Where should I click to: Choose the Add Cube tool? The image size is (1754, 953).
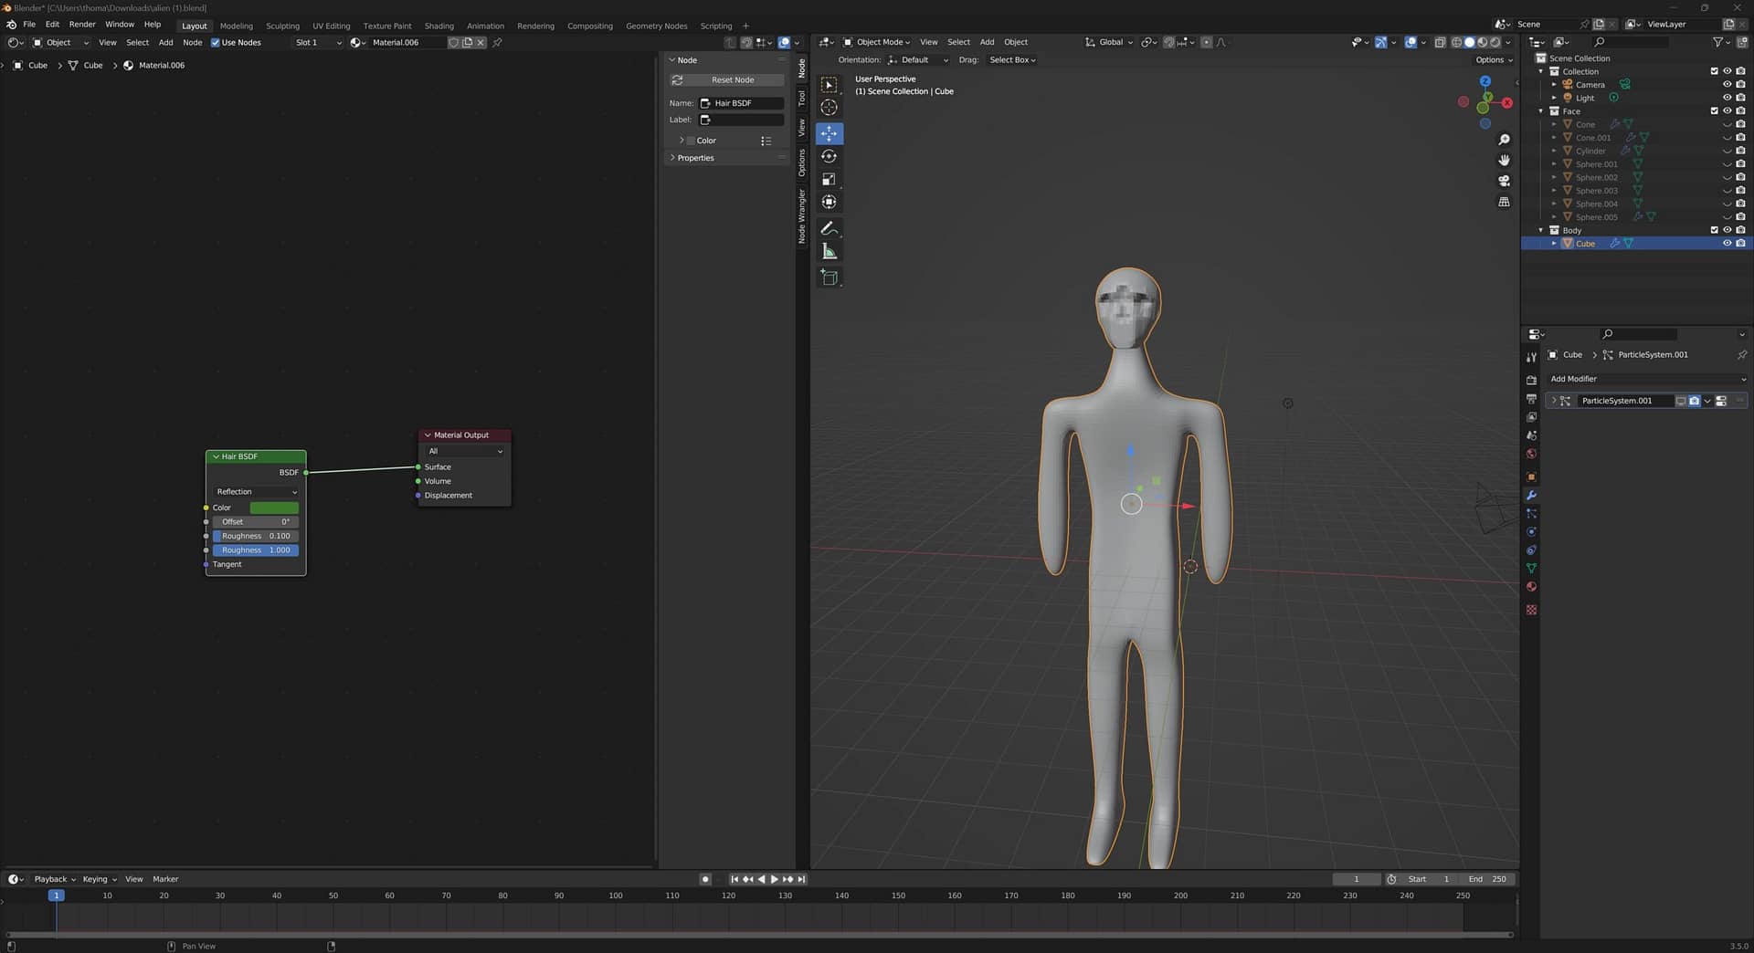click(x=829, y=278)
